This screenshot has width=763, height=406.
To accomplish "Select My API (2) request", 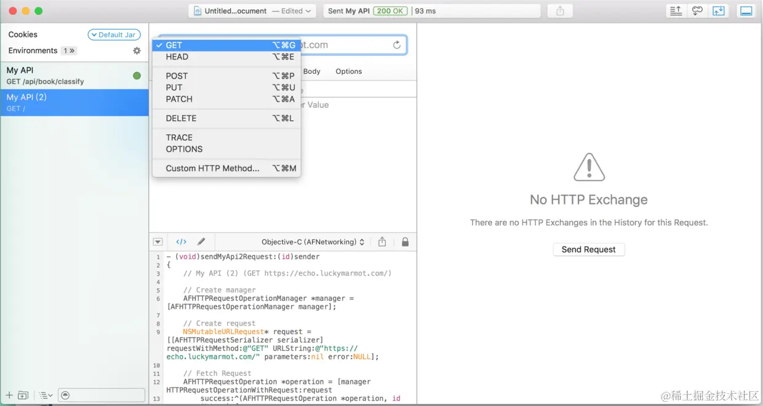I will point(74,103).
